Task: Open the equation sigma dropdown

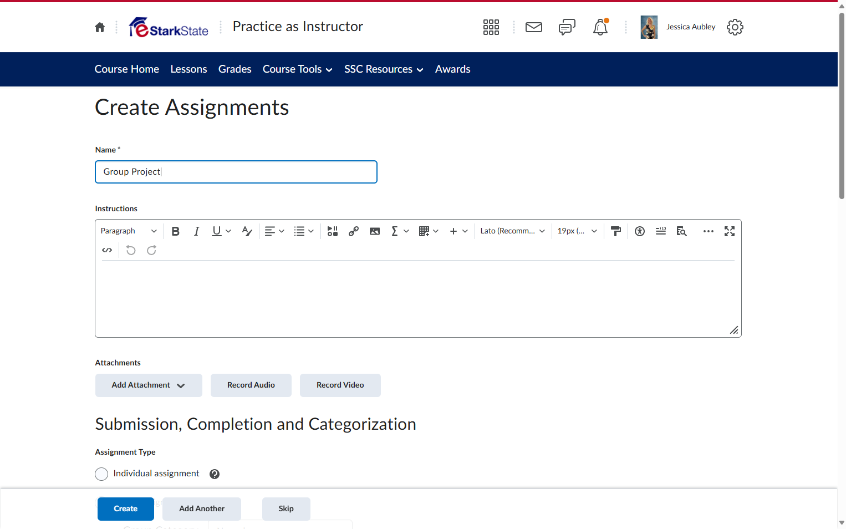Action: (x=400, y=231)
